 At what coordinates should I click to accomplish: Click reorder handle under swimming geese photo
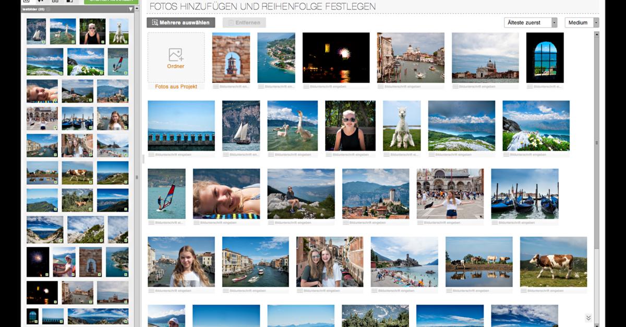coord(271,155)
